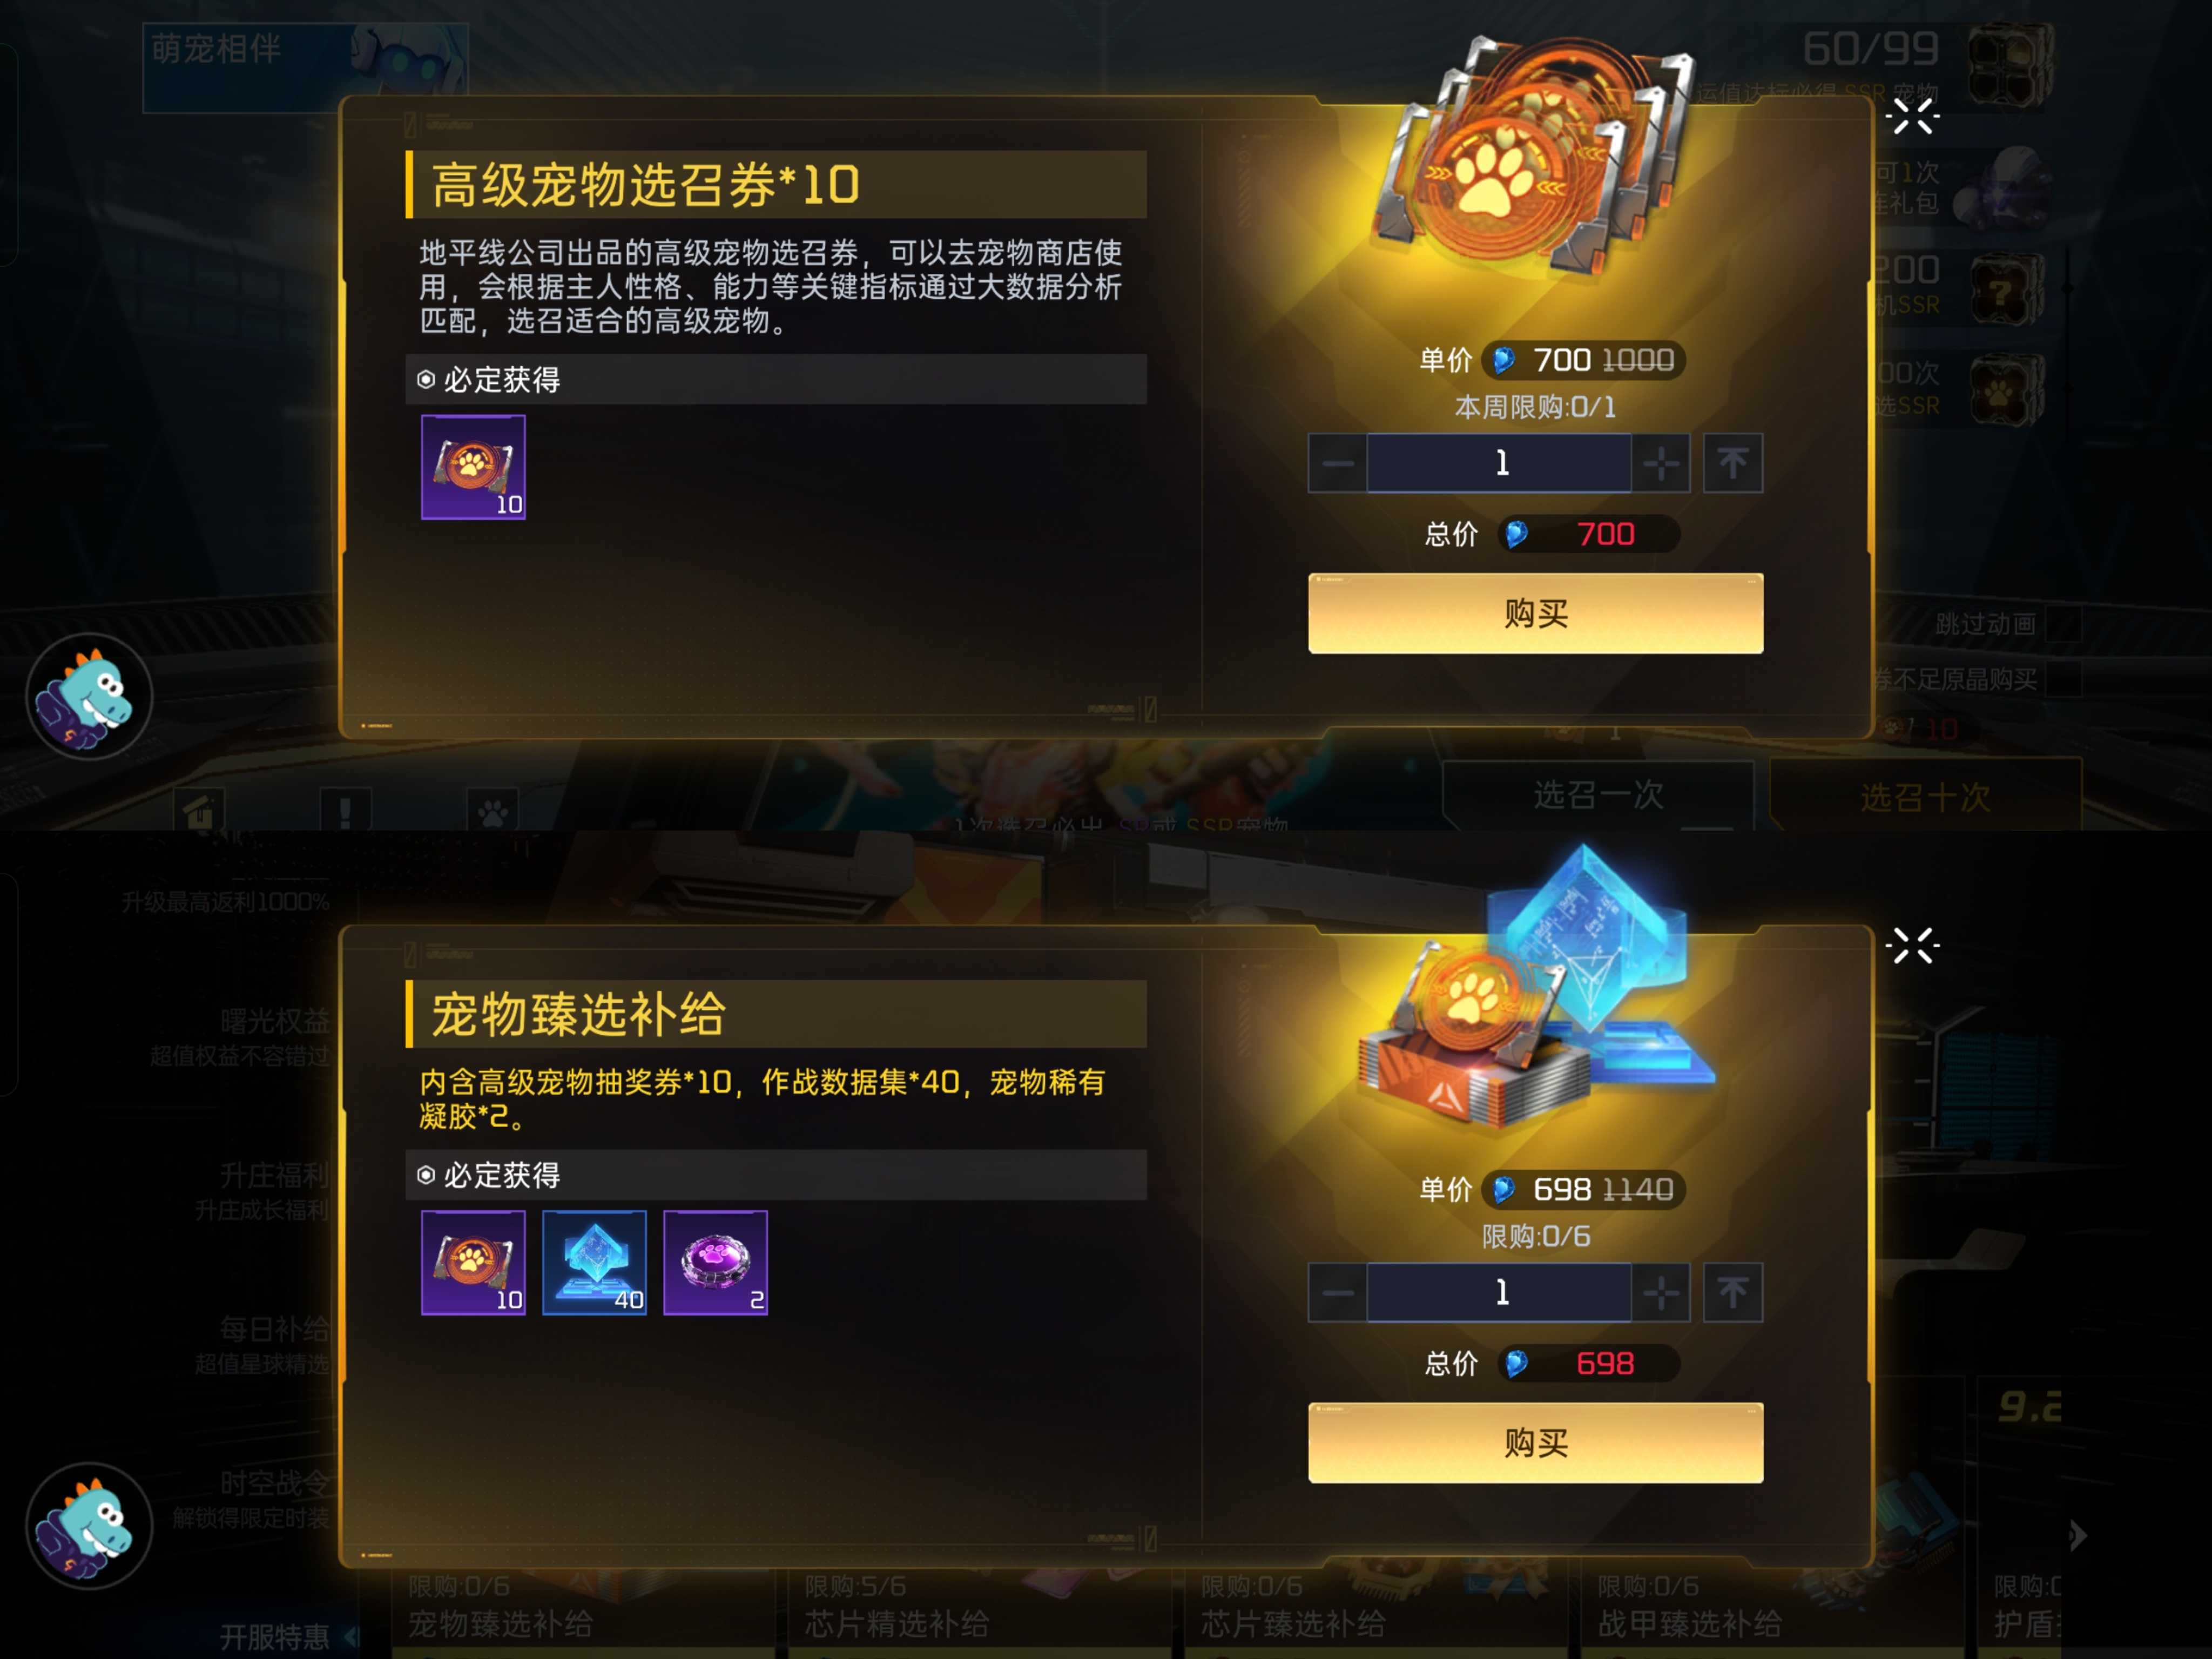Screen dimensions: 2212x1659
Task: Select the summon ticket reward icon in top dialog
Action: (473, 467)
